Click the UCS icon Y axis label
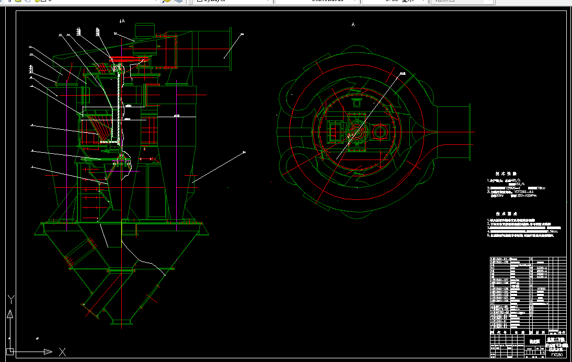The width and height of the screenshot is (572, 362). [11, 300]
